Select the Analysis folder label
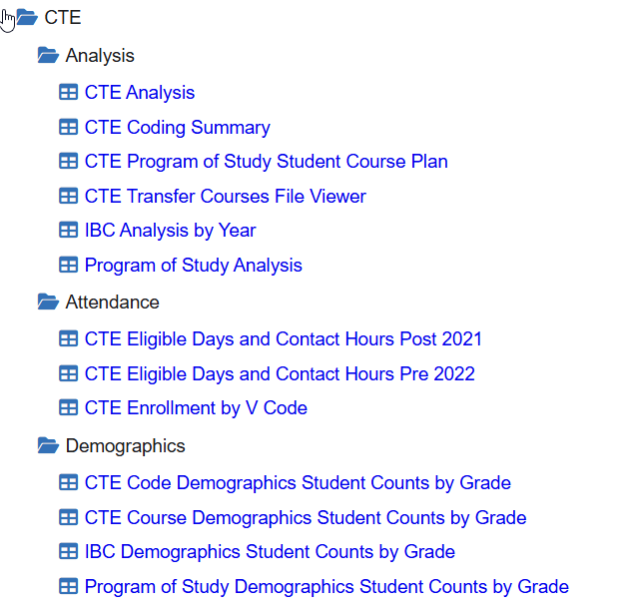The height and width of the screenshot is (615, 640). coord(100,56)
